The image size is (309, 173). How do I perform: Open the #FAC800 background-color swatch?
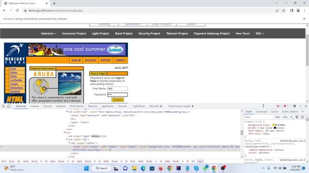(274, 125)
